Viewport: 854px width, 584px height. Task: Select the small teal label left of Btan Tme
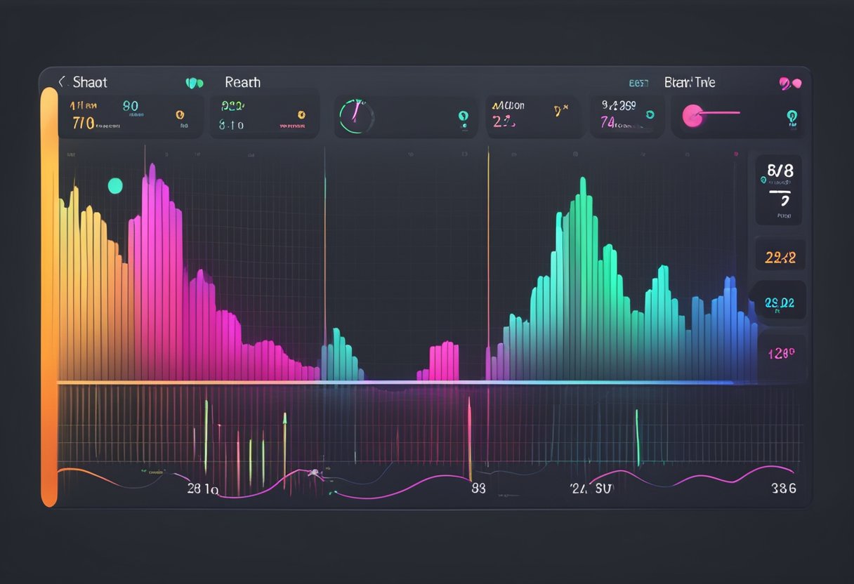click(x=638, y=83)
